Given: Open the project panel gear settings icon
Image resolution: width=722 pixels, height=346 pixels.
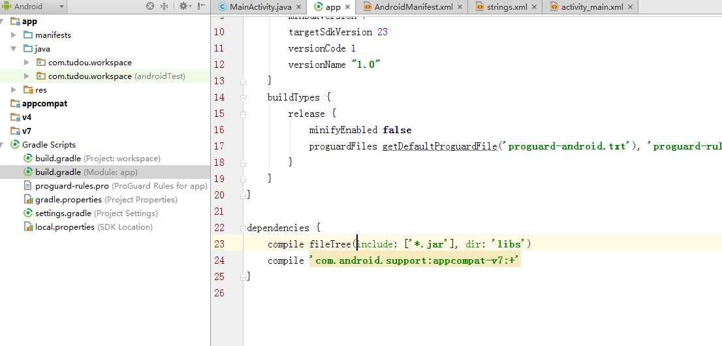Looking at the screenshot, I should tap(185, 7).
